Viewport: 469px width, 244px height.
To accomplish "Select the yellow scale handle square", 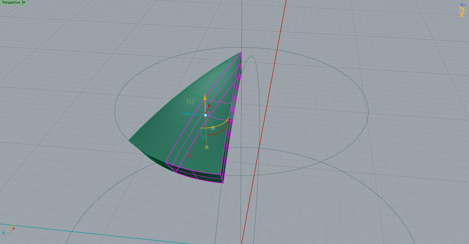I will click(x=207, y=147).
